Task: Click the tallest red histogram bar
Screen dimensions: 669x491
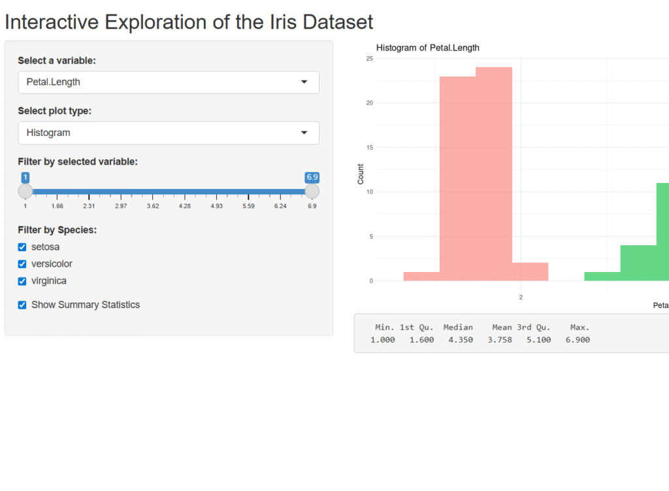Action: coord(494,174)
